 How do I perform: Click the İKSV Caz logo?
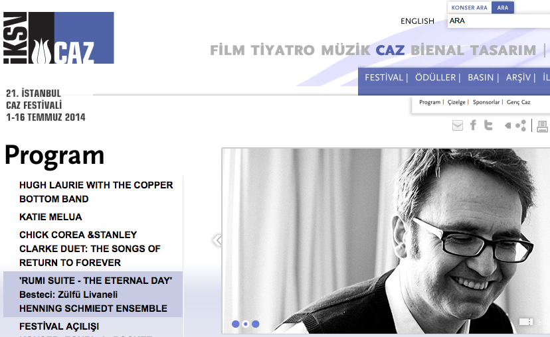(x=58, y=38)
